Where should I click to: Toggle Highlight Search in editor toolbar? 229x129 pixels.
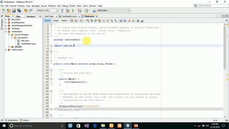pos(99,21)
